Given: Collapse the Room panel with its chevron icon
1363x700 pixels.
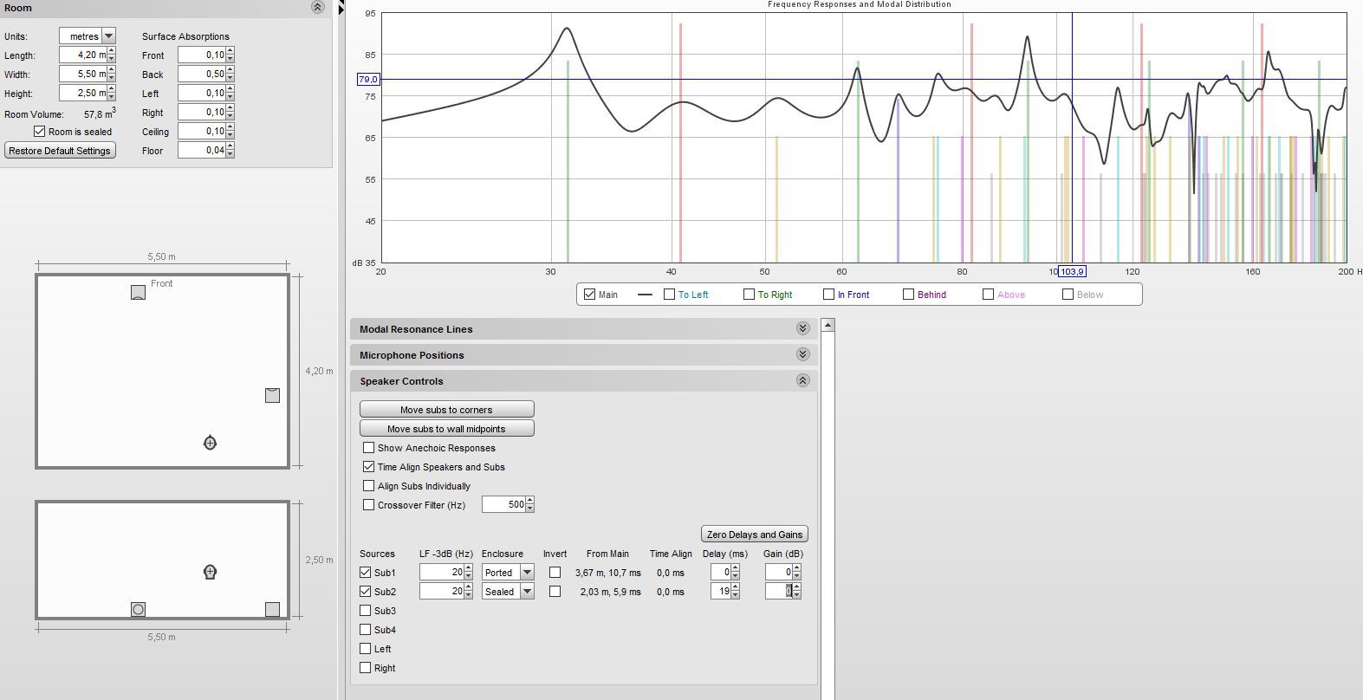Looking at the screenshot, I should click(317, 8).
